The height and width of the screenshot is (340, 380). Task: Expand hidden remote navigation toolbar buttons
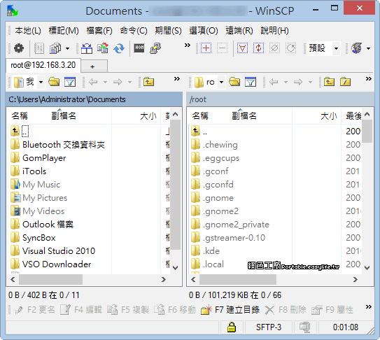pyautogui.click(x=369, y=78)
